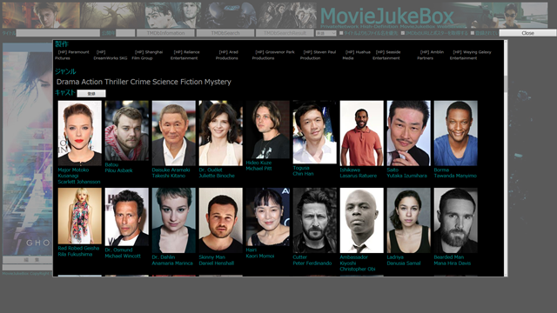
Task: Toggle the file-name priority checkbox
Action: [x=341, y=33]
